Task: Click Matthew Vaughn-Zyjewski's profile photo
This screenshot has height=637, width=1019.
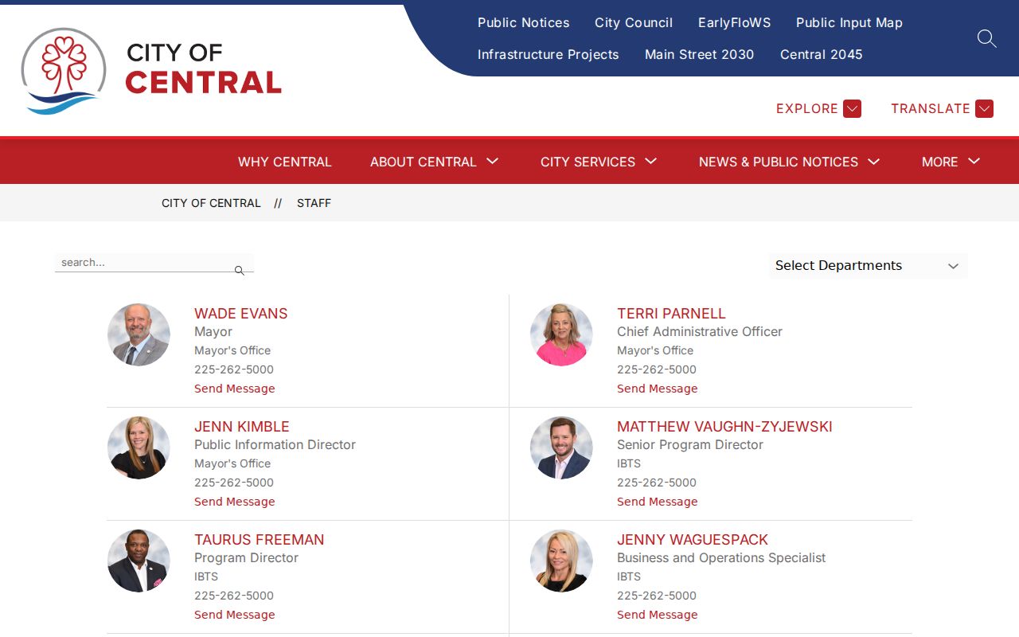Action: point(561,447)
